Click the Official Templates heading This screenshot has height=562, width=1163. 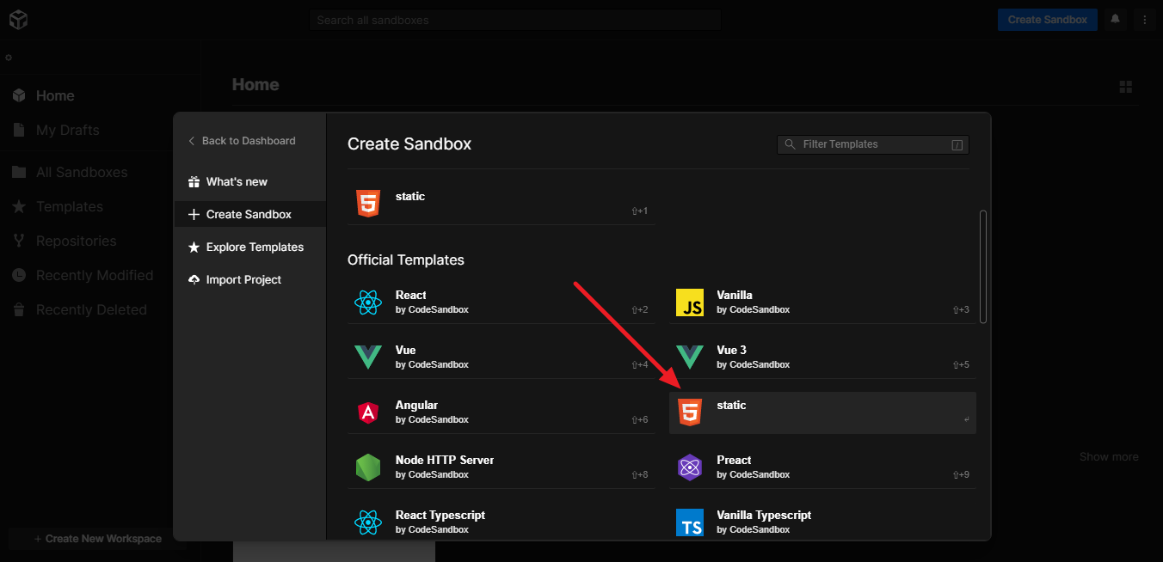click(406, 260)
